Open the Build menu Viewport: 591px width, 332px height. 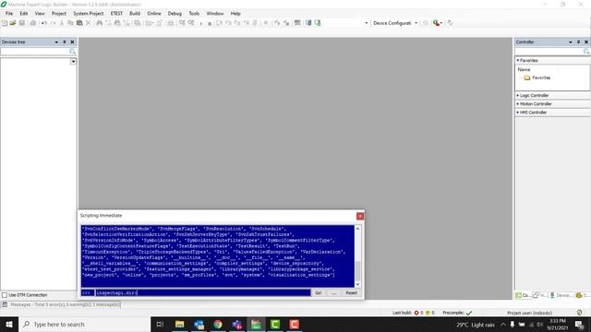[x=135, y=13]
